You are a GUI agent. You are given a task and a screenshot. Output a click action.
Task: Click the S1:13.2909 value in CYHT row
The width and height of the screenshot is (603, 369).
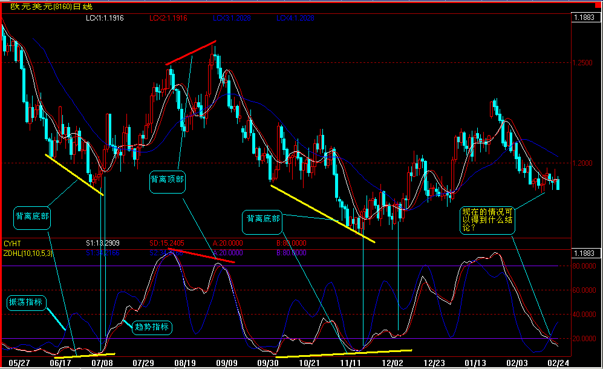[x=103, y=243]
